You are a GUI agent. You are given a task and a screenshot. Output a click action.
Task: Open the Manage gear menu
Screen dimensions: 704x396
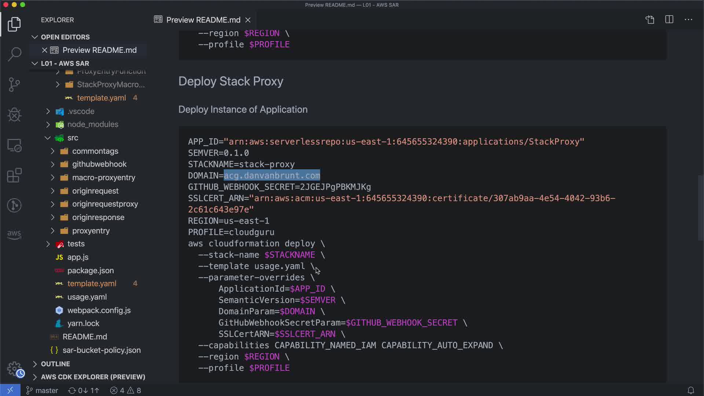tap(15, 368)
